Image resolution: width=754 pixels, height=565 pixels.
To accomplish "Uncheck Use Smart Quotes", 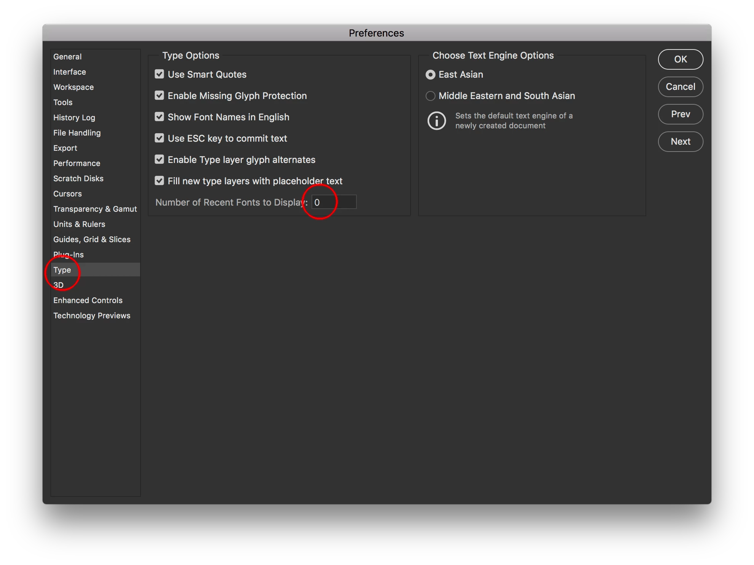I will [159, 74].
